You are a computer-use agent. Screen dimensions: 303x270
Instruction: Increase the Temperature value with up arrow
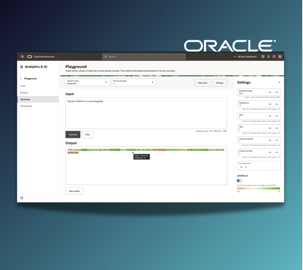277,104
